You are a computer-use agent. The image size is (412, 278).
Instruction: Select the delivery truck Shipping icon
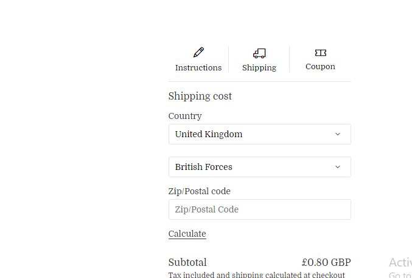click(259, 53)
